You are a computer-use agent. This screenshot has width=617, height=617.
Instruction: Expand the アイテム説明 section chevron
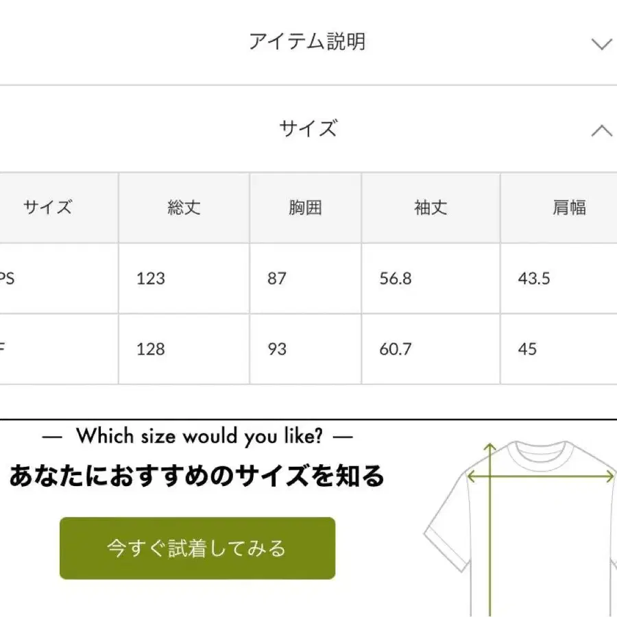click(601, 45)
